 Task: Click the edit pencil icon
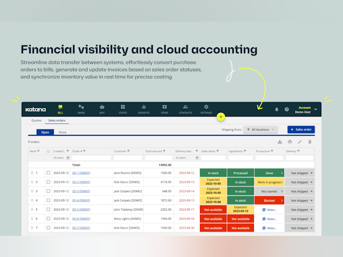pyautogui.click(x=300, y=142)
